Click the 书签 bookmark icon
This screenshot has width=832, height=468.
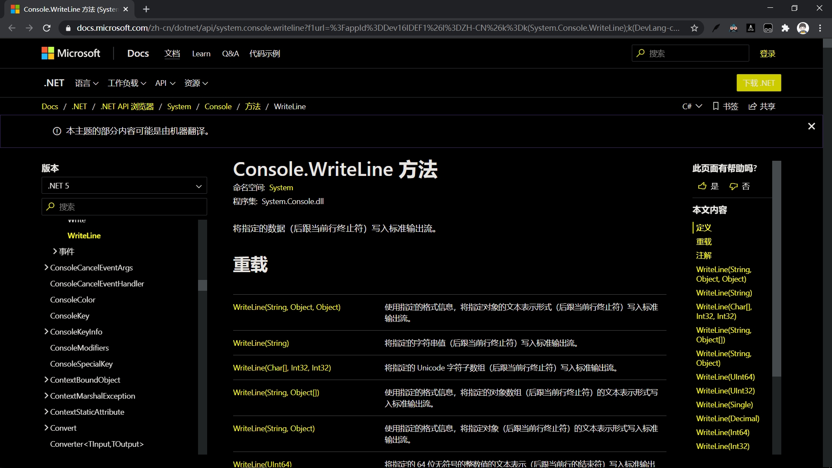click(716, 106)
